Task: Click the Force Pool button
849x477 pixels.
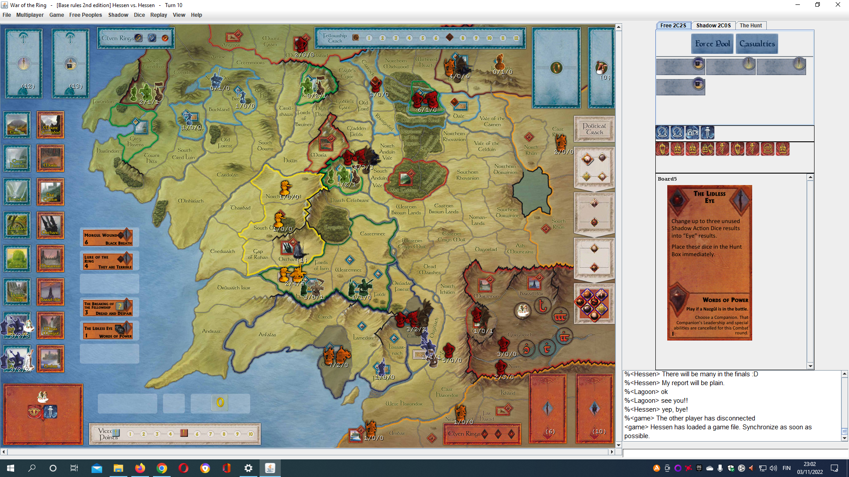Action: tap(712, 44)
